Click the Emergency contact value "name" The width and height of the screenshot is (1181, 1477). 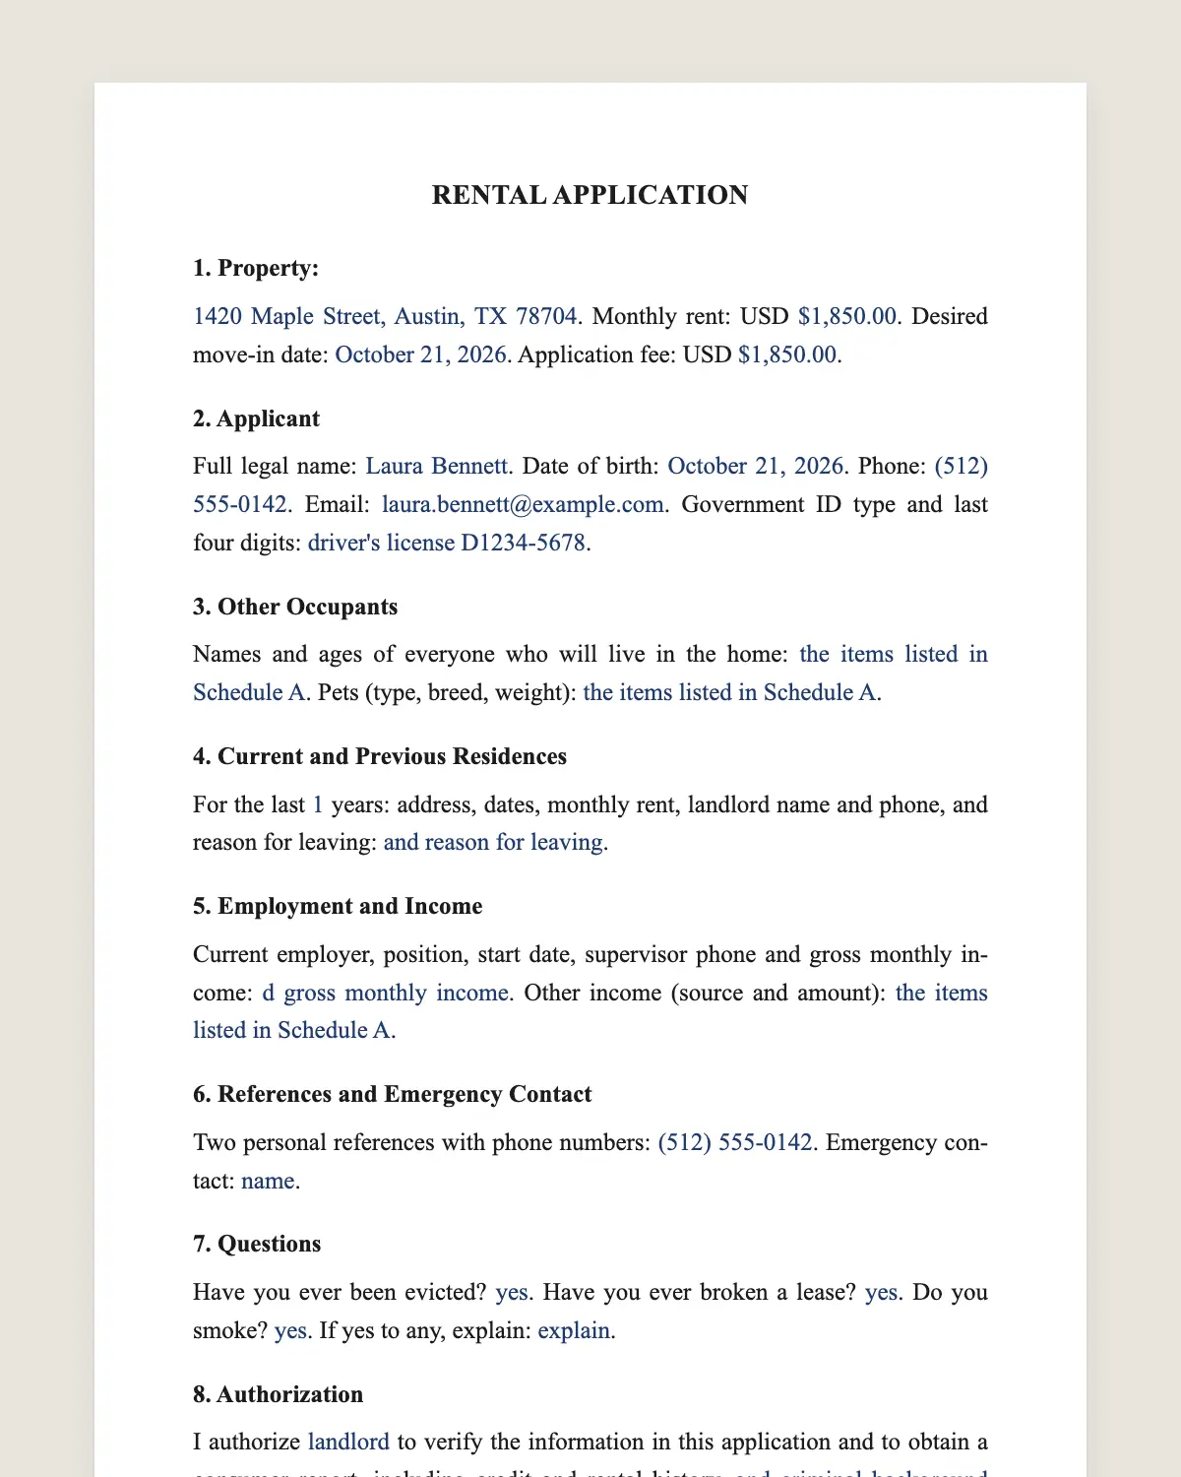coord(268,1181)
